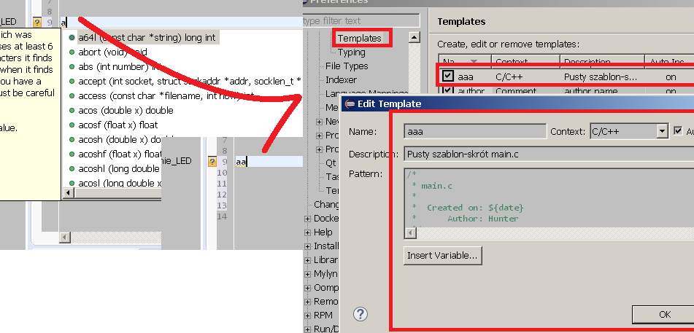Click the green dot icon beside abort
694x333 pixels.
72,52
